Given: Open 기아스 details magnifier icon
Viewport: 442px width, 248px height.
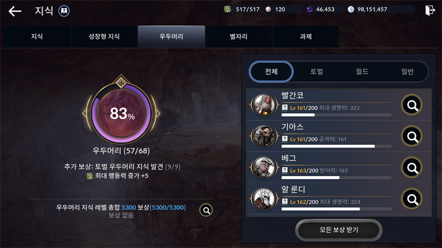Looking at the screenshot, I should tap(412, 136).
